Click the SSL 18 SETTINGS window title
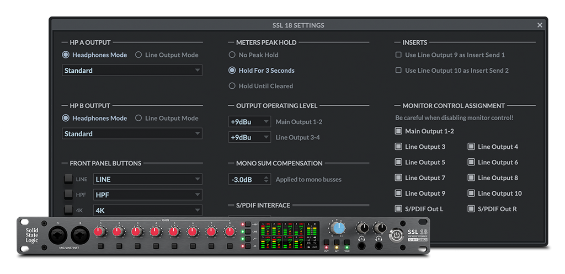 299,25
